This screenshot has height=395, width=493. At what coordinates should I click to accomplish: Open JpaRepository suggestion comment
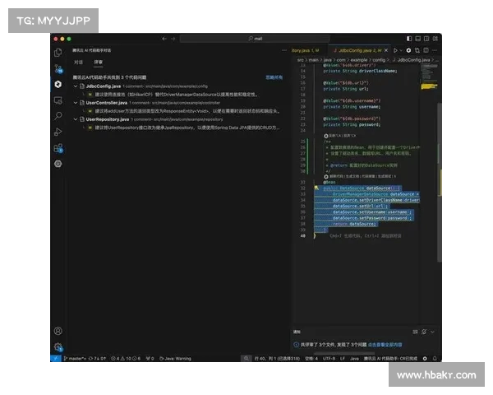pos(187,128)
